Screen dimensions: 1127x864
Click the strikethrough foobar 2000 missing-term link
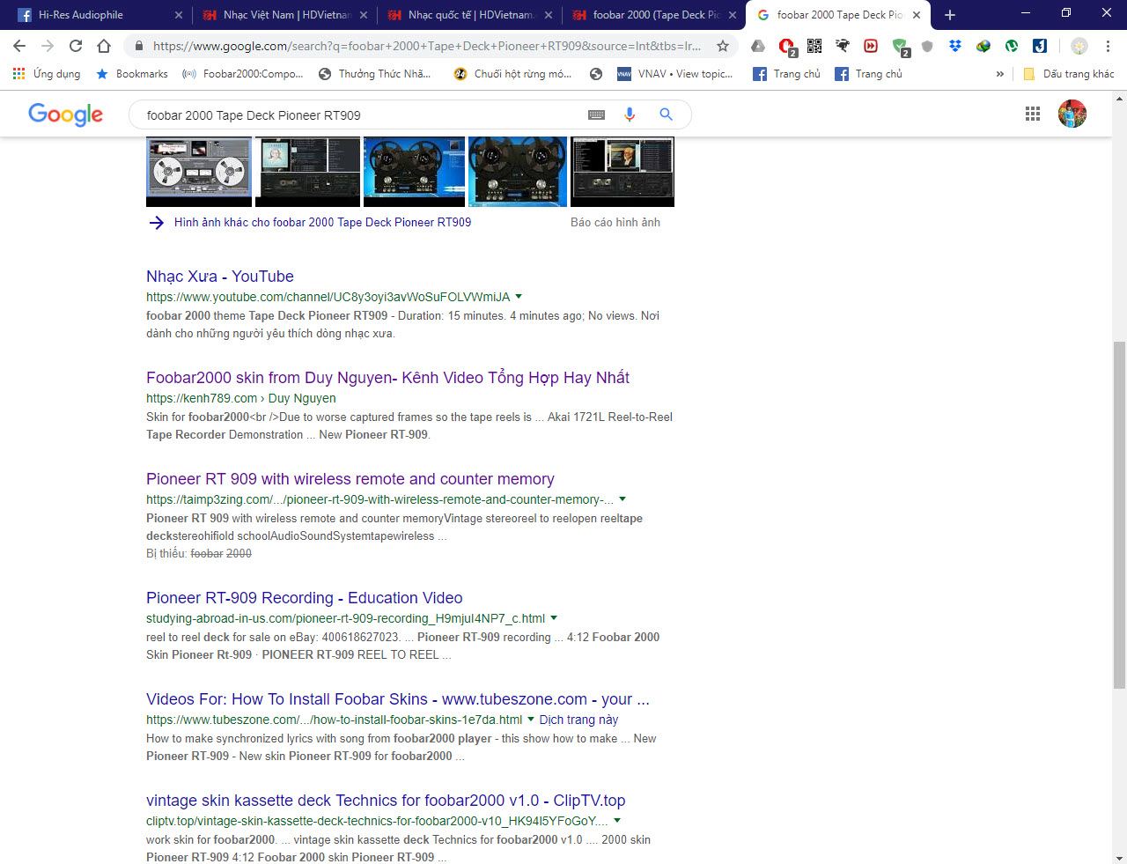pyautogui.click(x=221, y=554)
